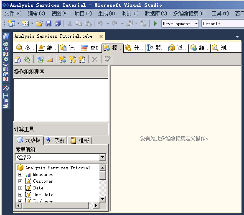Click the metadata tree scroll right arrow

[x=96, y=206]
